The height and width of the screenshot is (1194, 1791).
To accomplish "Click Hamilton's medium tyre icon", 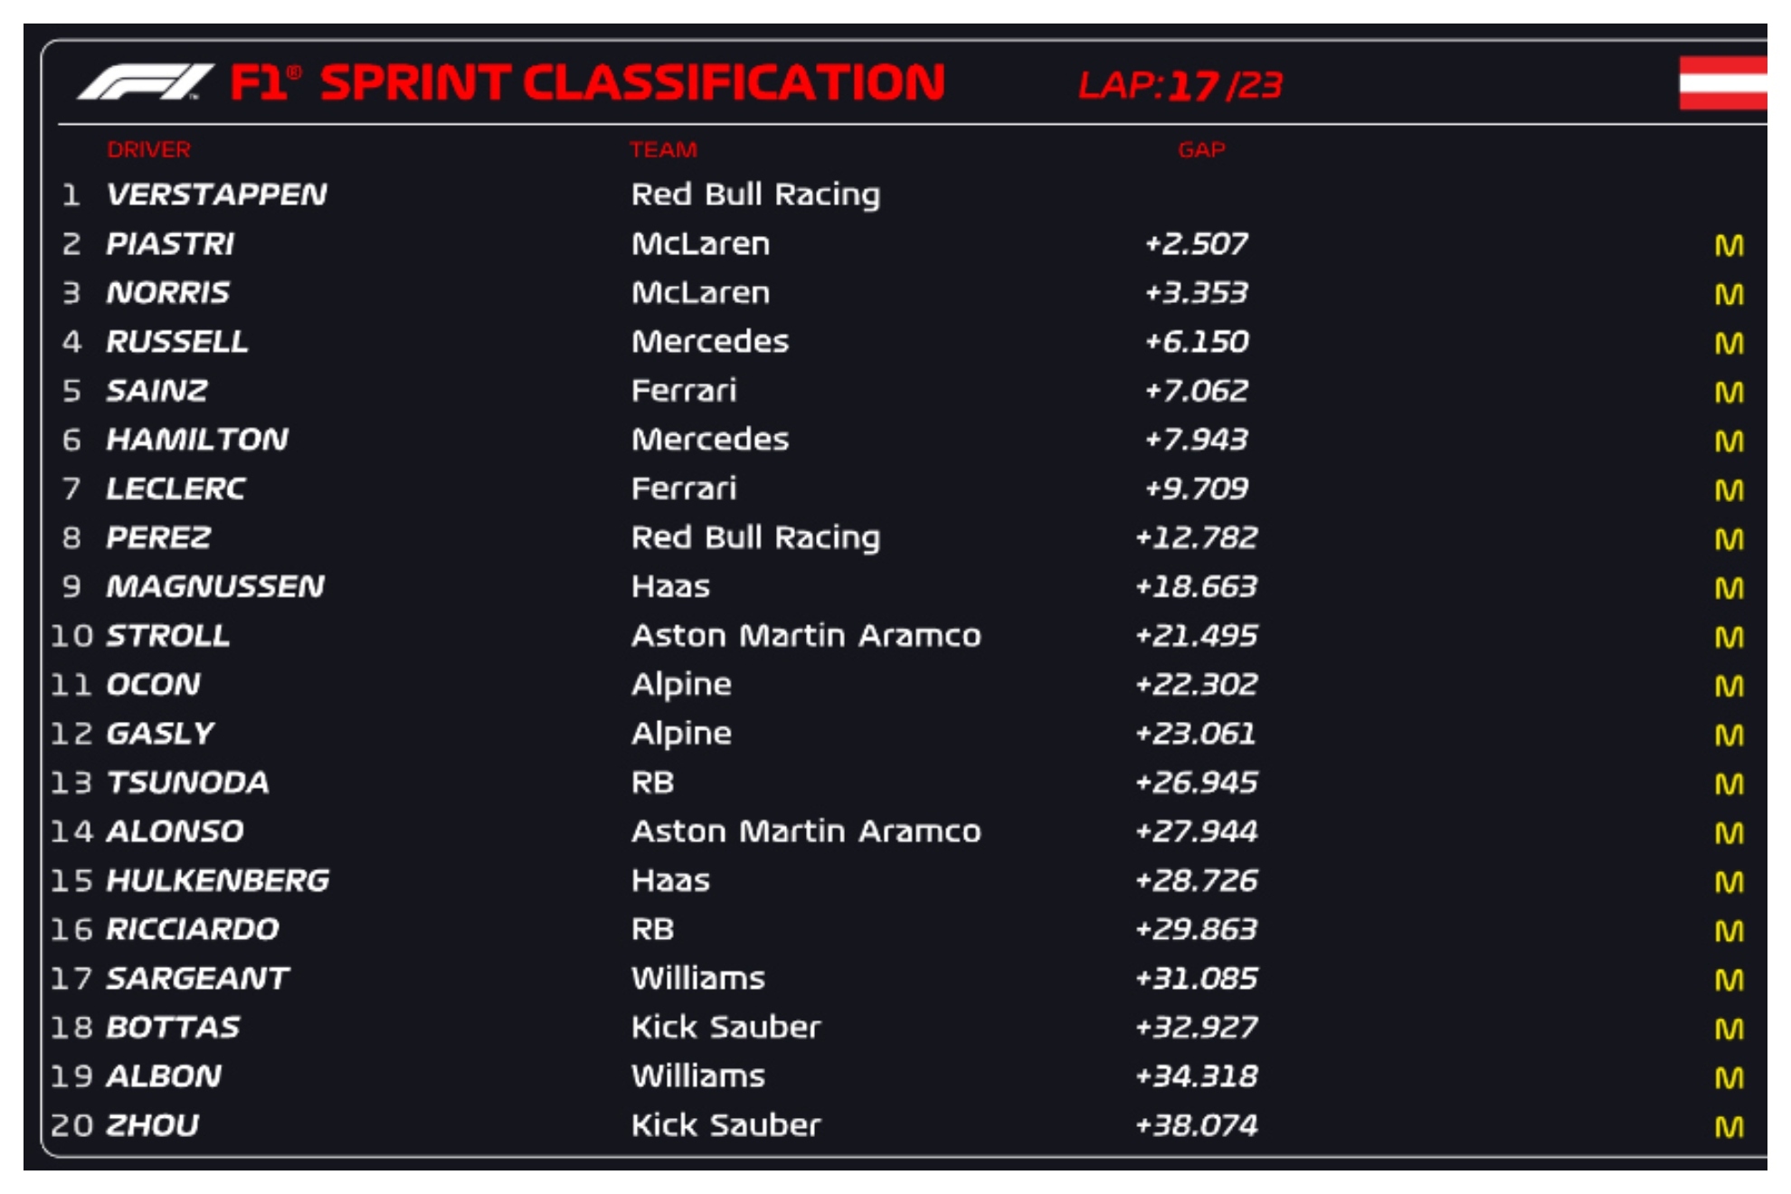I will (x=1729, y=441).
